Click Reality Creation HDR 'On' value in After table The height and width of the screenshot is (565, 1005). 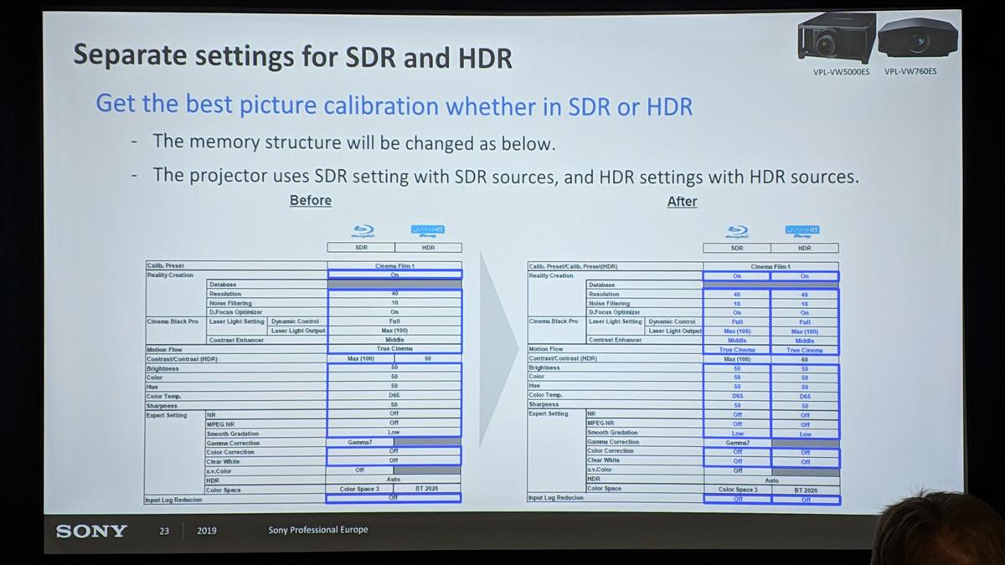805,275
